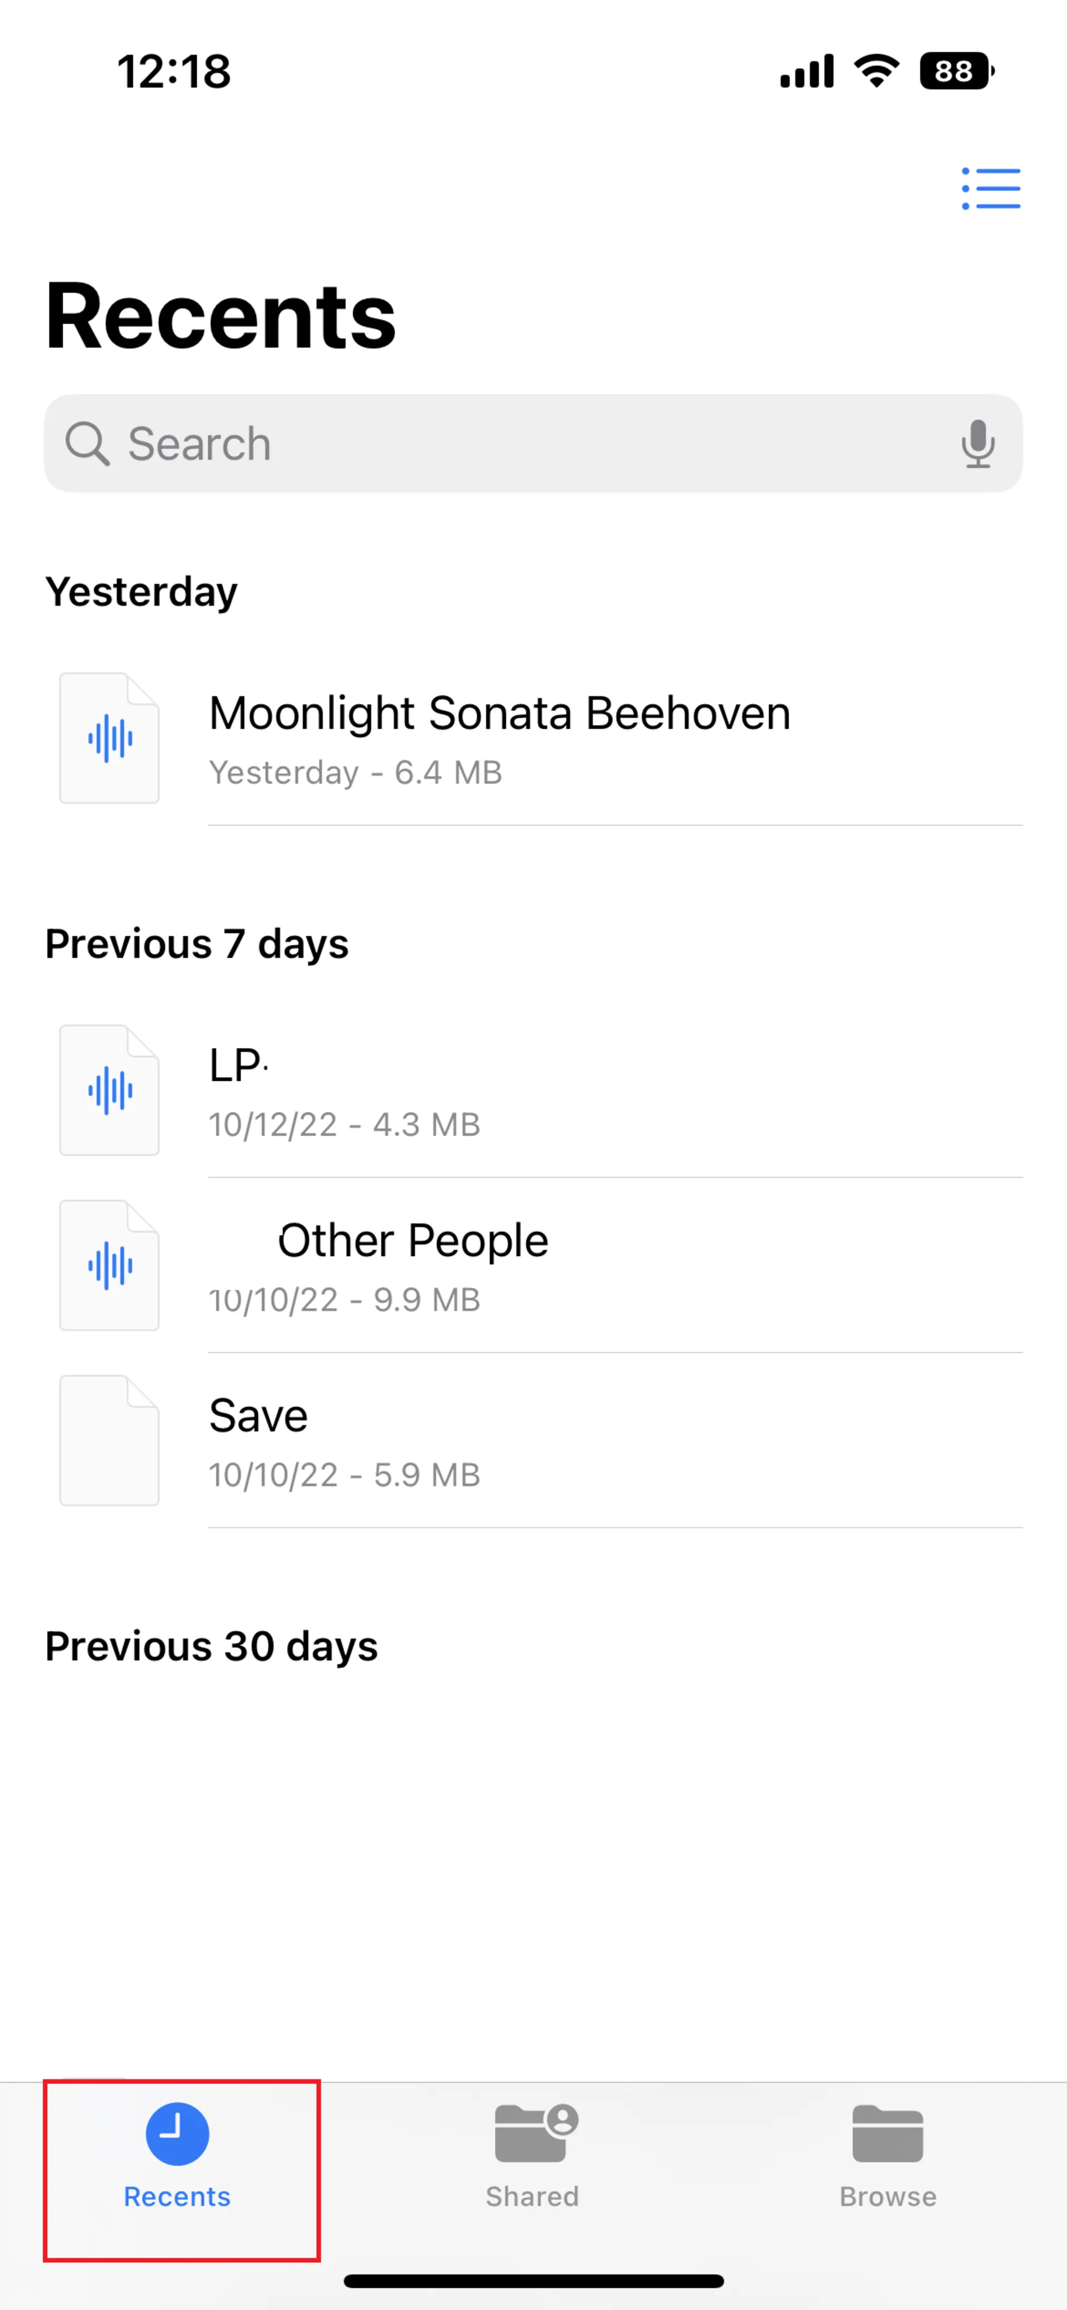Open the list view options icon
The height and width of the screenshot is (2310, 1067).
click(x=991, y=188)
